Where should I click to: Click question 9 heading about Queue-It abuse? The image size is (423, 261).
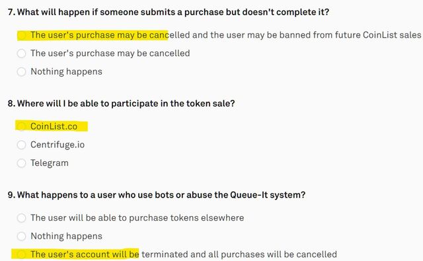pyautogui.click(x=157, y=195)
